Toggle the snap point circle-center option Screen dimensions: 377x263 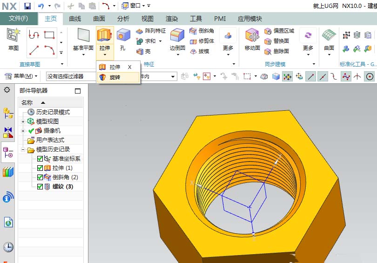[x=370, y=77]
